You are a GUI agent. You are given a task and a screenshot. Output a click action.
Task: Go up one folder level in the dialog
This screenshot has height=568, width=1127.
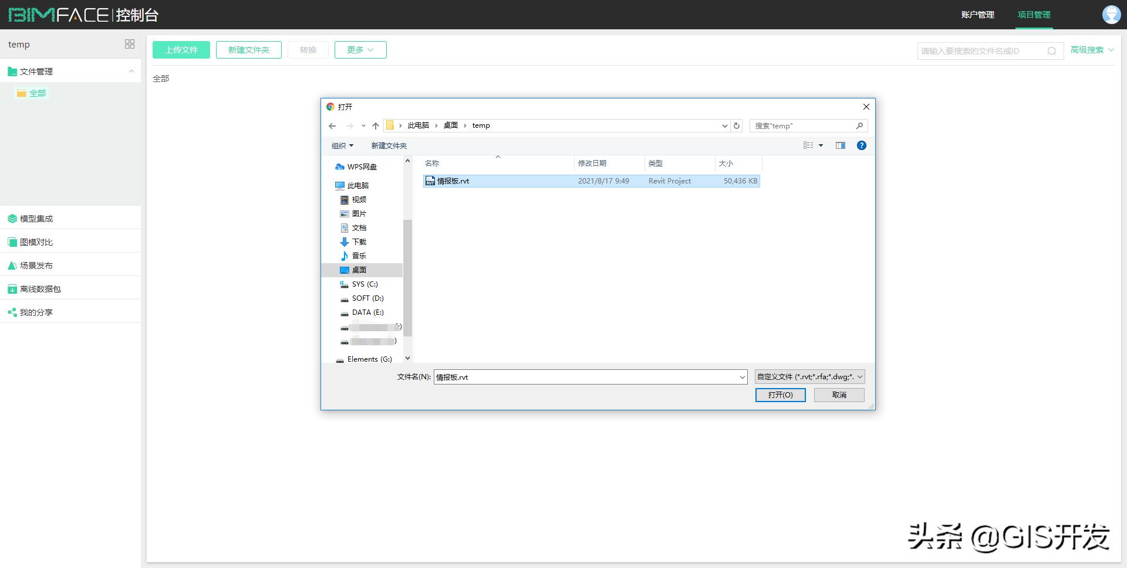pyautogui.click(x=376, y=125)
